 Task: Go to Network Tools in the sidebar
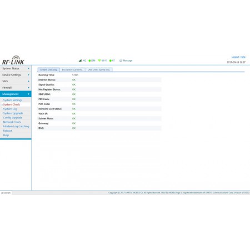[12, 122]
